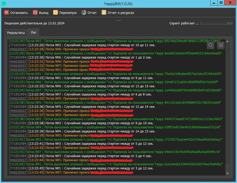The image size is (237, 183).
Task: Click the toolbar collapse grip dots
Action: click(x=119, y=21)
